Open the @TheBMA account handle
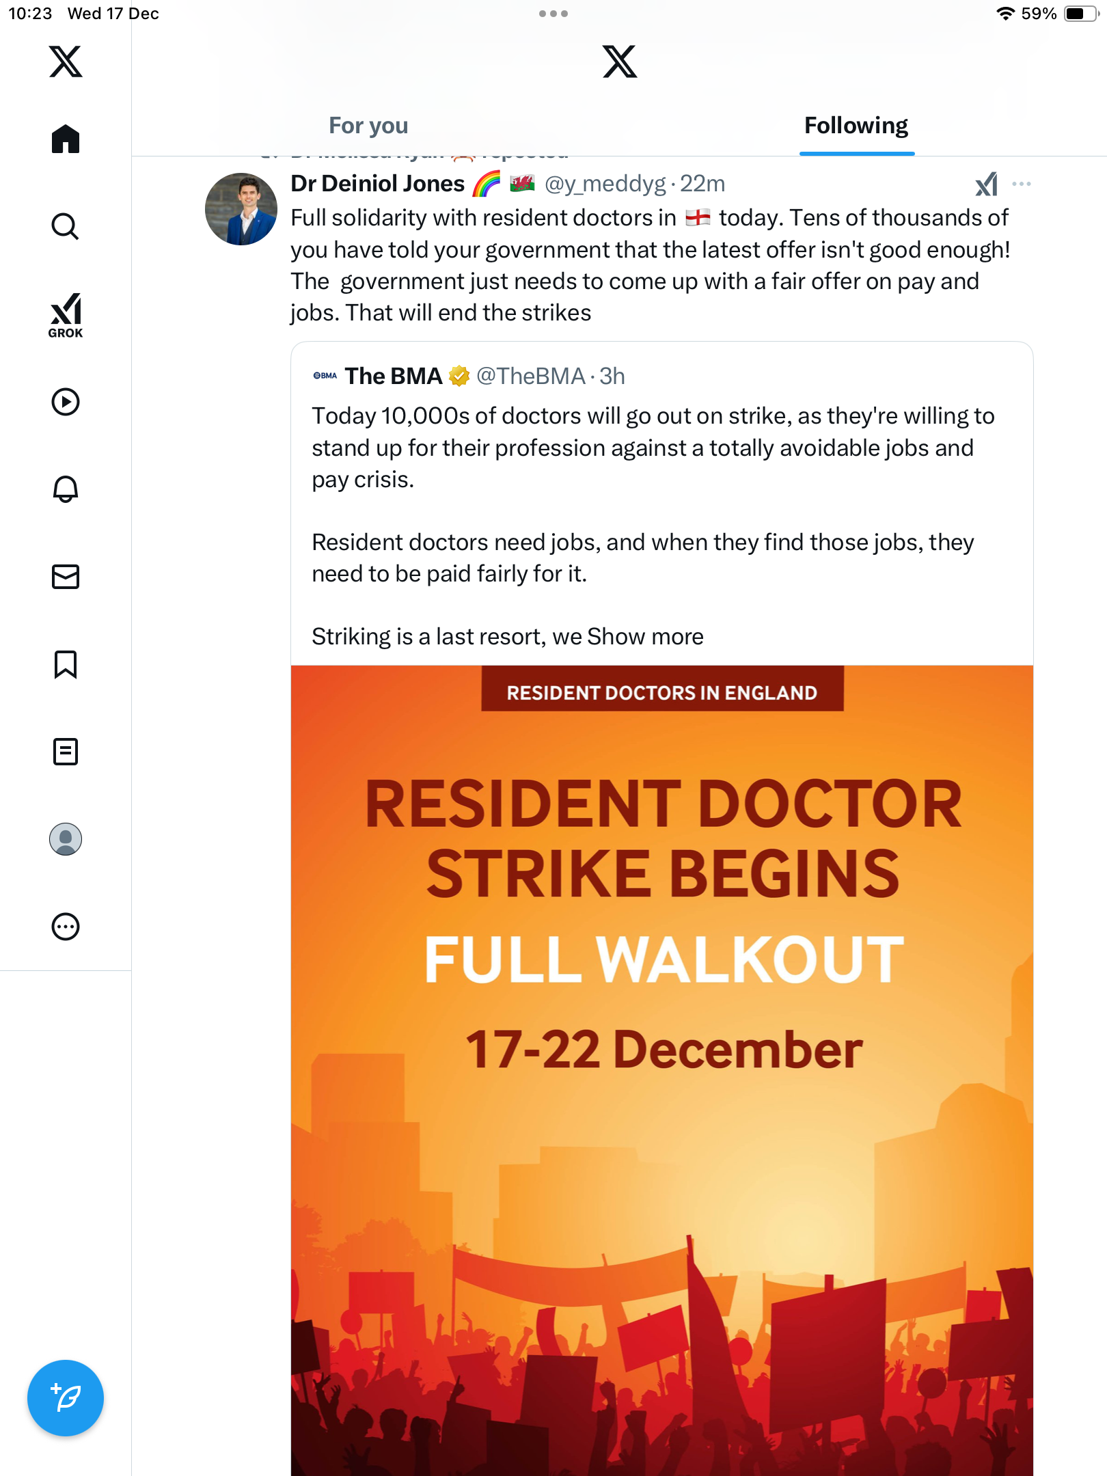Screen dimensions: 1107x1476 531,377
